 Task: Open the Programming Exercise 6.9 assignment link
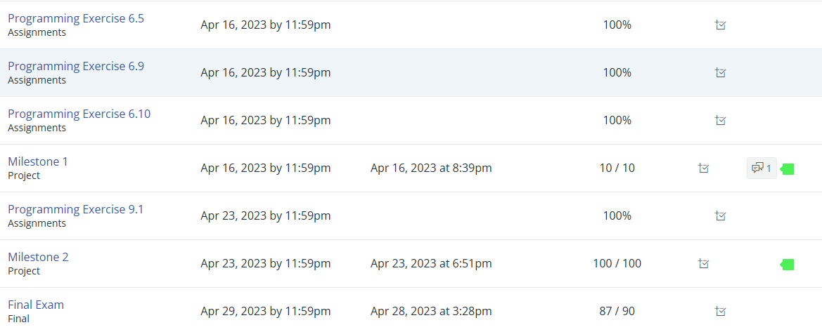point(76,66)
